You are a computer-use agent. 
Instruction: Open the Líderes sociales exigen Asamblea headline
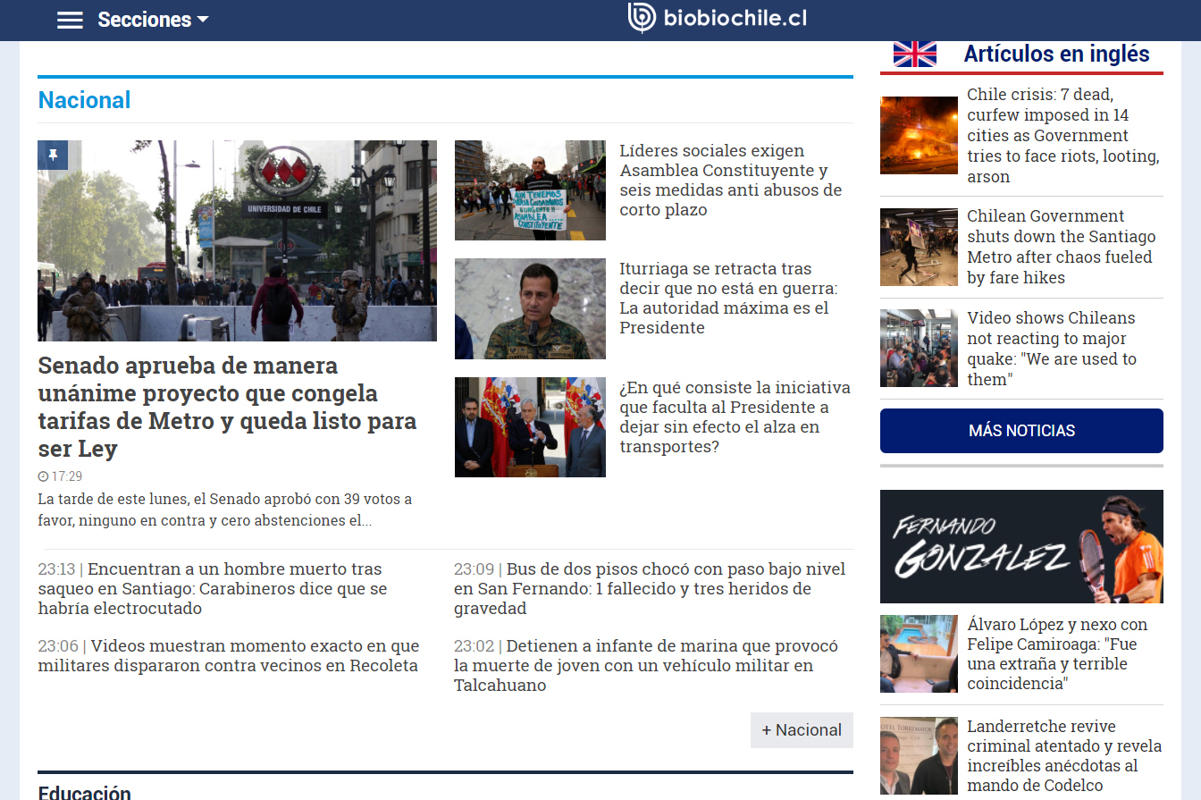731,181
